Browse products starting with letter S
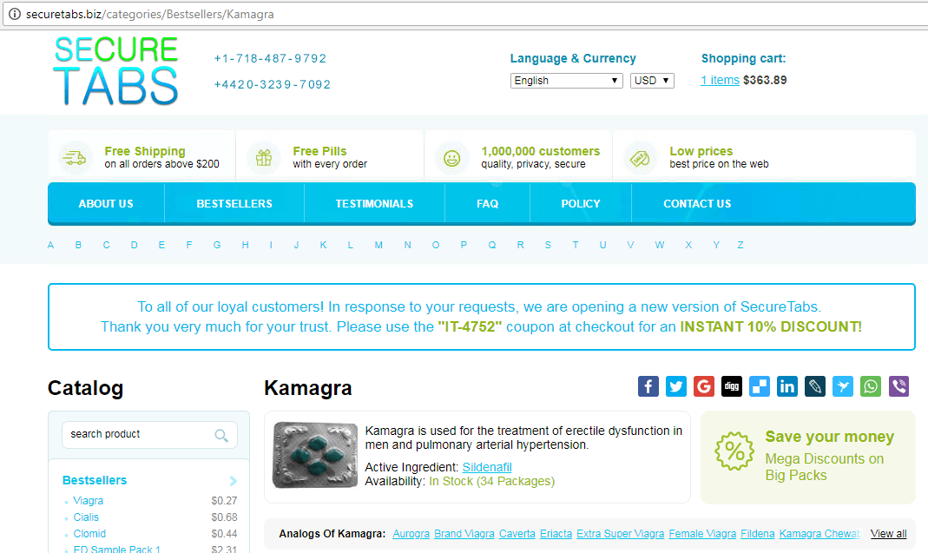This screenshot has height=553, width=928. (x=548, y=245)
